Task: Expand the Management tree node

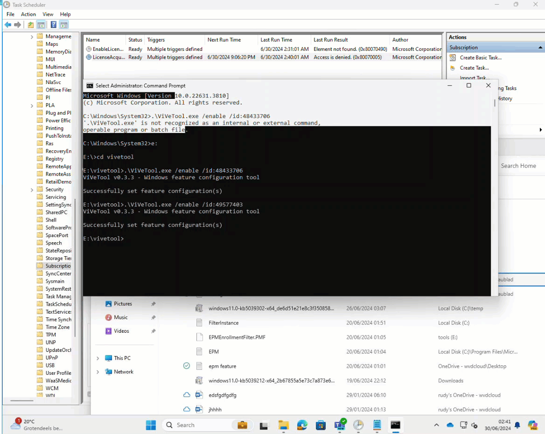Action: [32, 36]
